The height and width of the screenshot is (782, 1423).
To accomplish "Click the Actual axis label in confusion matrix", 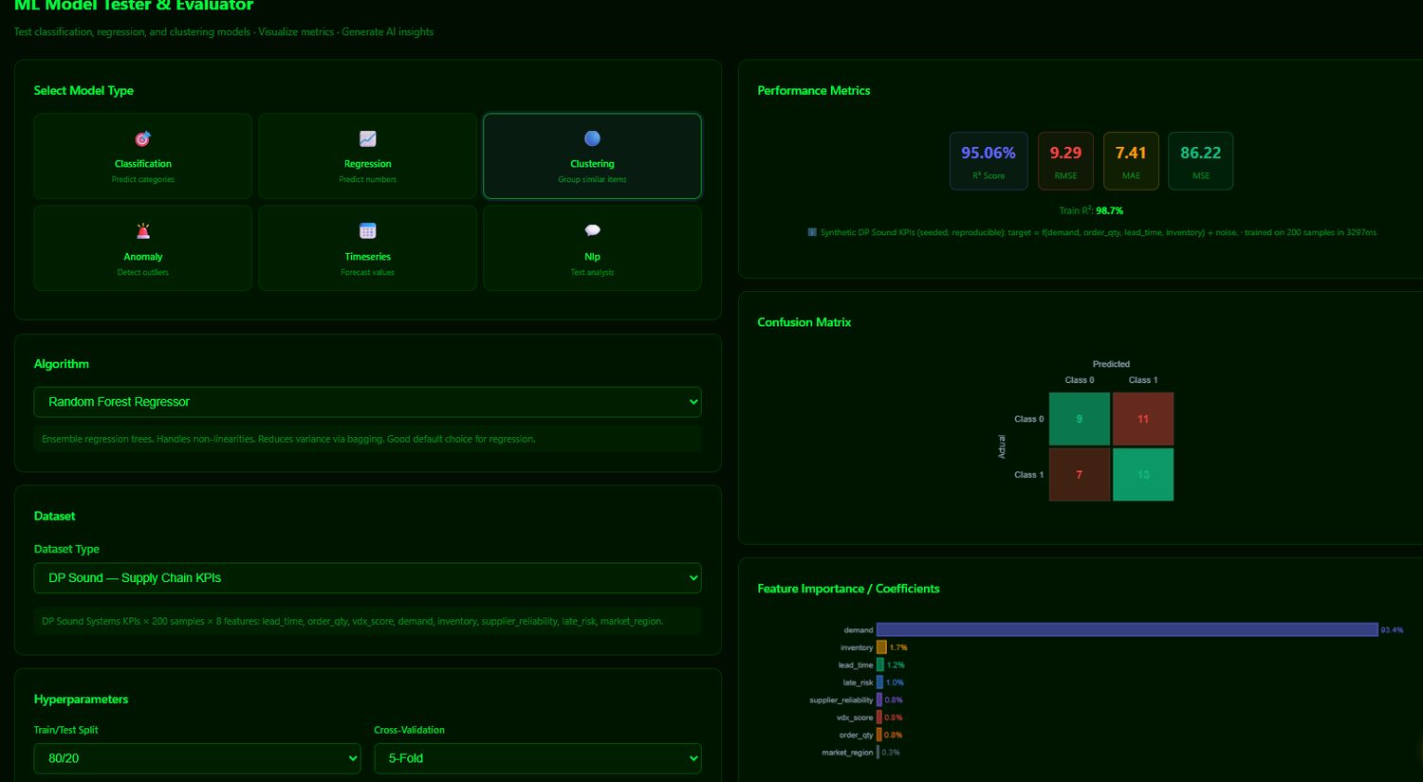I will point(1002,446).
